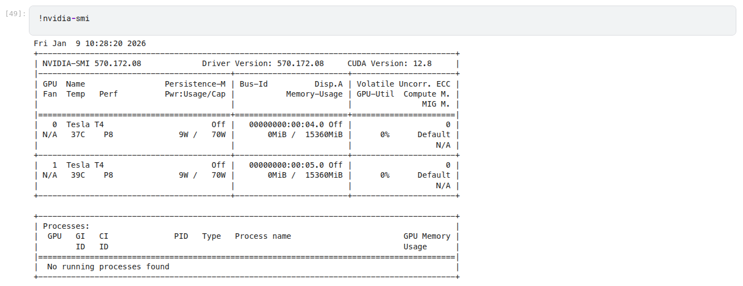Click the timestamp line Fri Jan 9
Viewport: 743px width, 286px height.
(89, 43)
